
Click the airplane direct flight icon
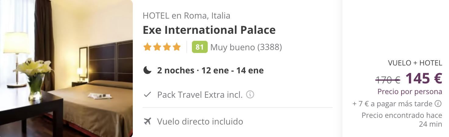147,121
